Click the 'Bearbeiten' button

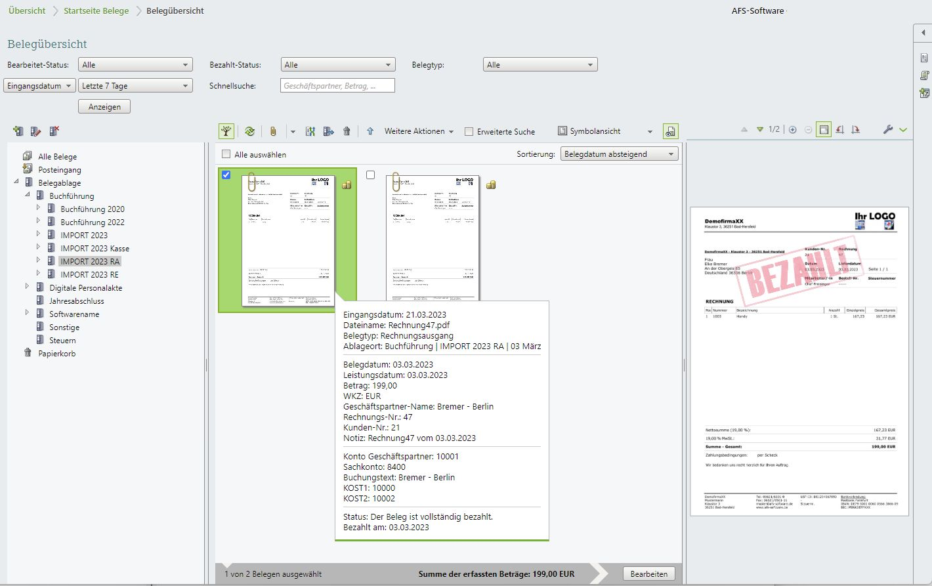[648, 574]
